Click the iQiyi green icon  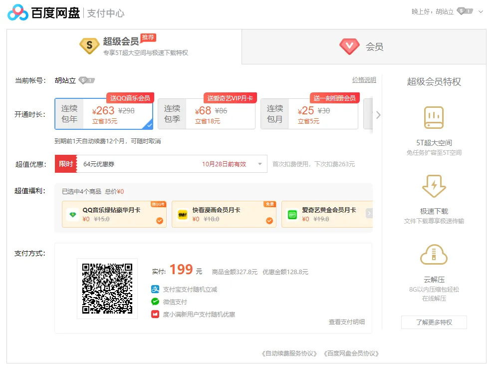(x=292, y=214)
